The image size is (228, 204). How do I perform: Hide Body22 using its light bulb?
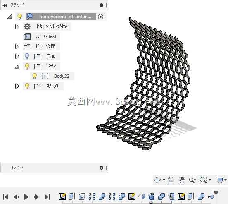[x=34, y=76]
